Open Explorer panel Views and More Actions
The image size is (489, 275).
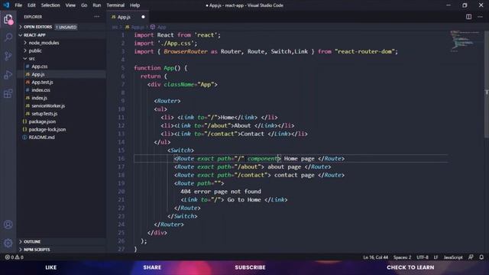[x=97, y=17]
